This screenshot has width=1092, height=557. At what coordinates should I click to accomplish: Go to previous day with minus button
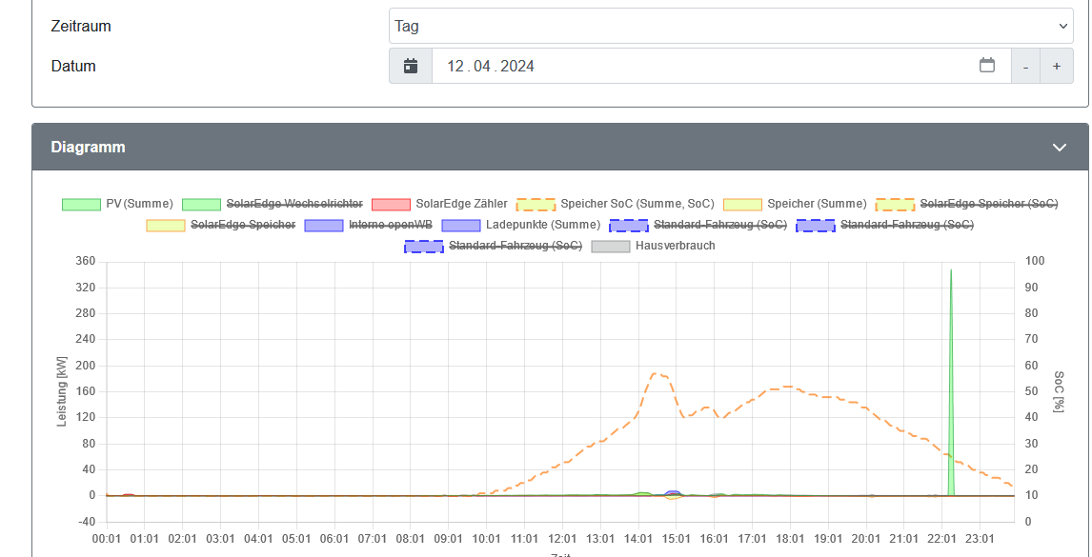pos(1026,66)
